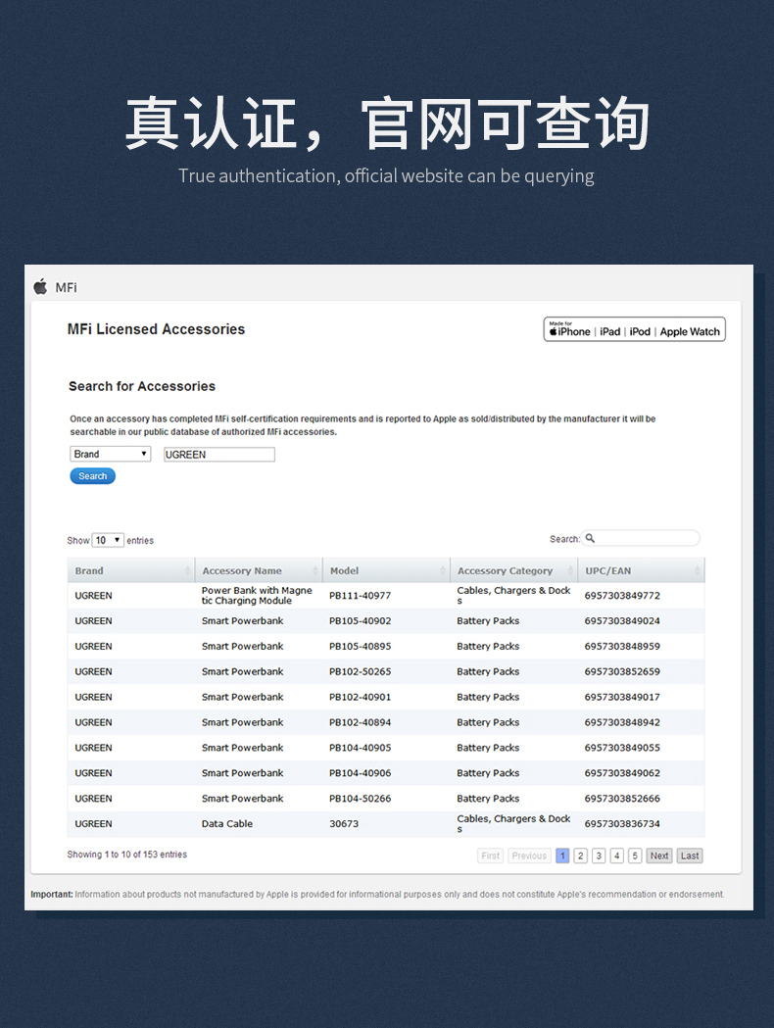Click model 30673 cell
The width and height of the screenshot is (774, 1028).
click(344, 823)
